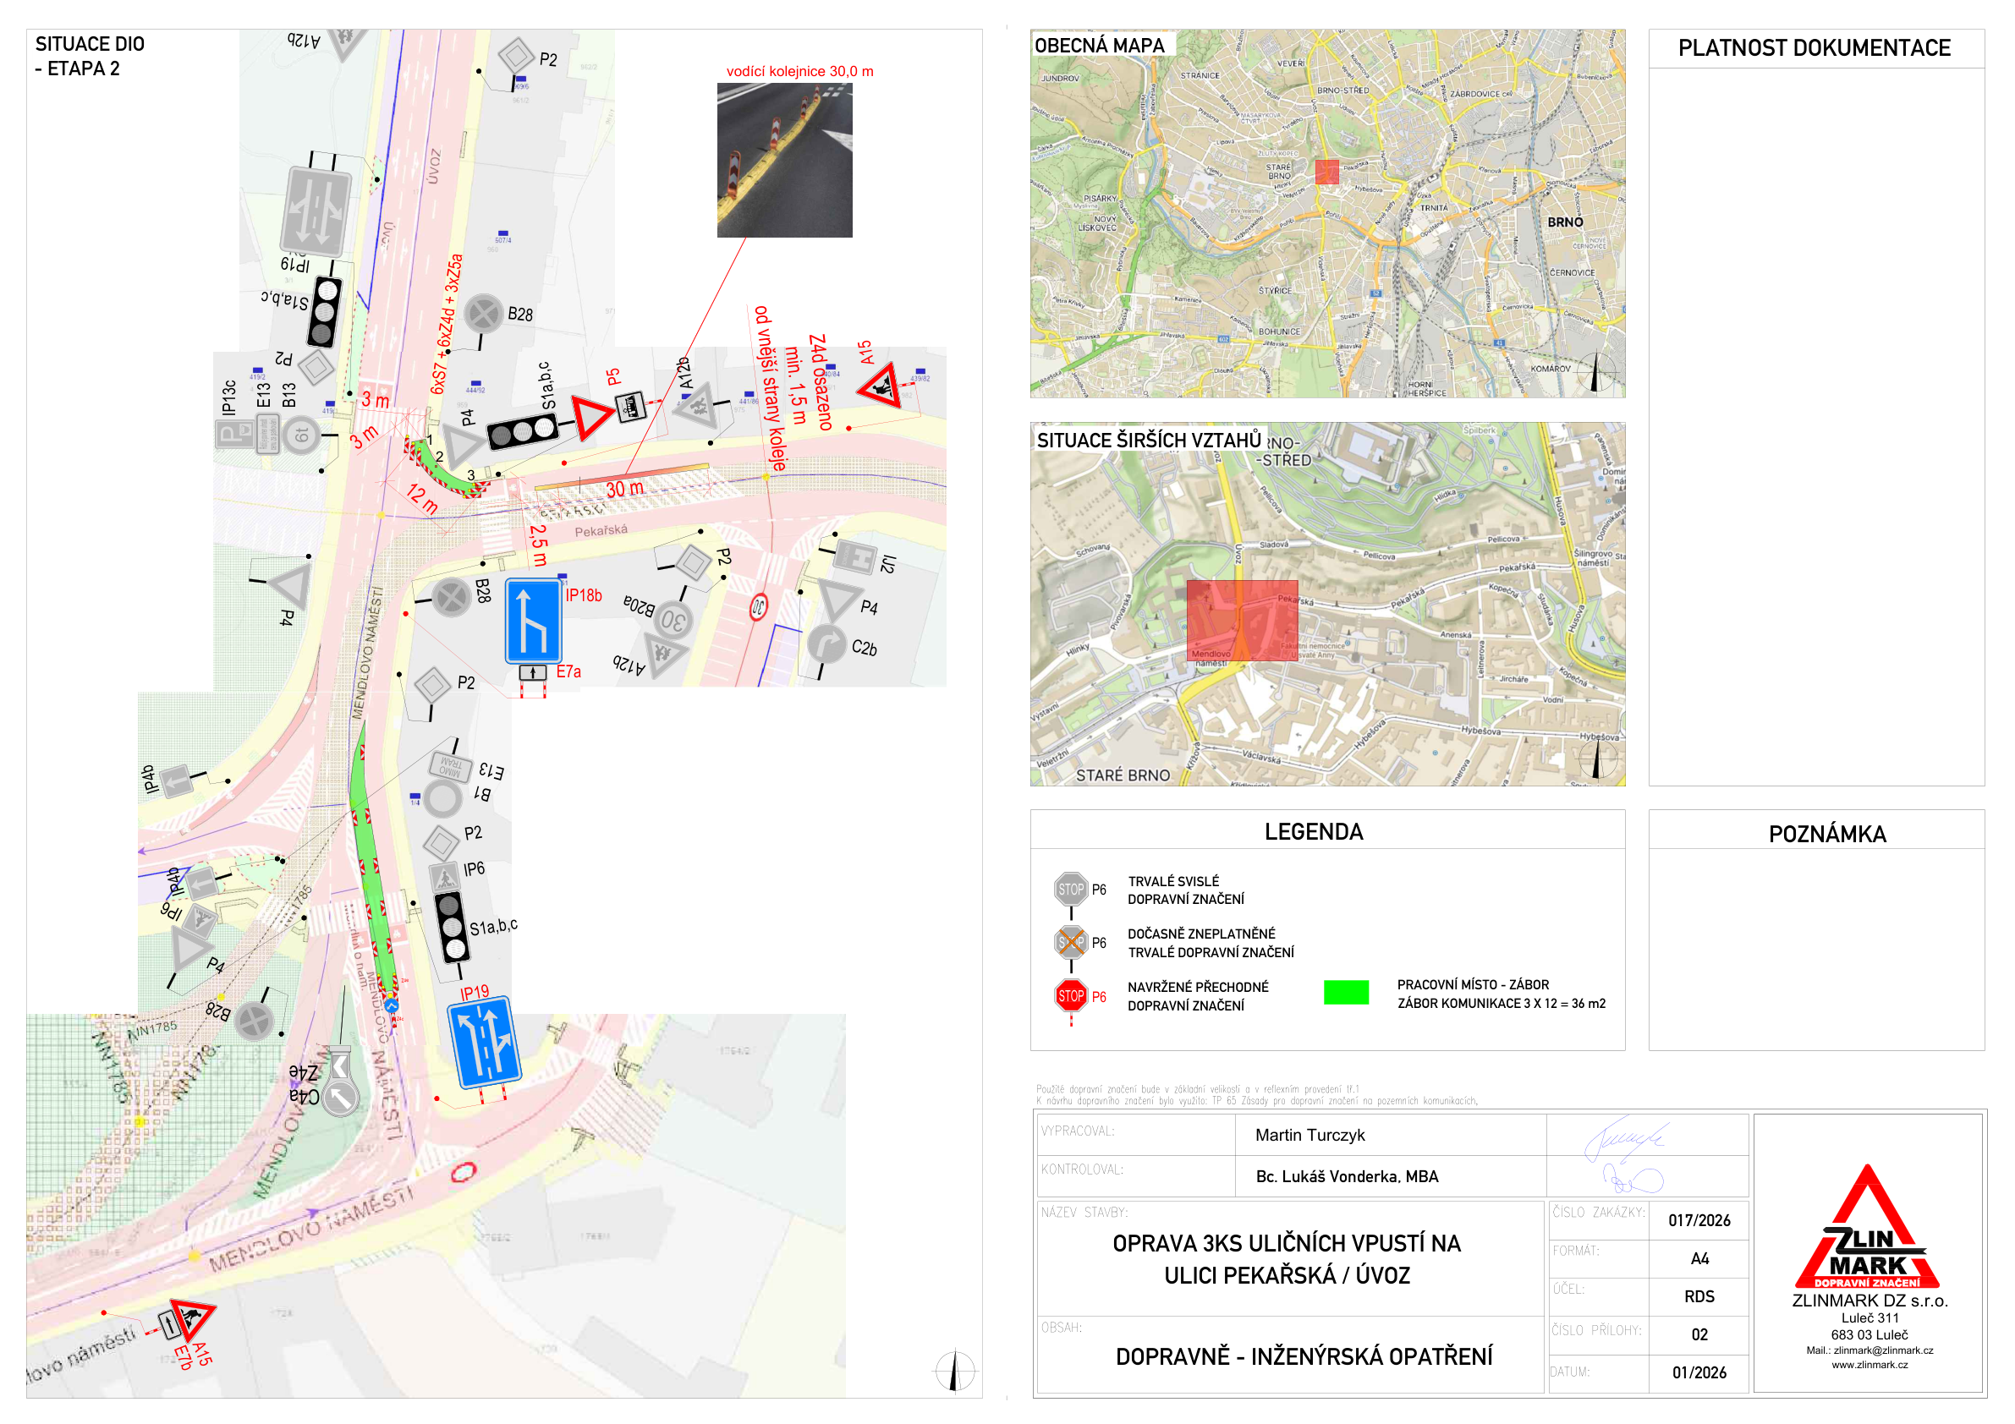
Task: Click the OBECNÁ MAPA heading
Action: 1099,46
